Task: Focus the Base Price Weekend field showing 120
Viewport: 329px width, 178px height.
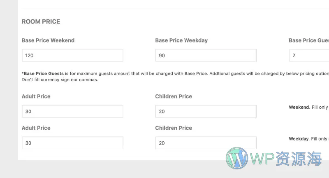Action: [73, 56]
